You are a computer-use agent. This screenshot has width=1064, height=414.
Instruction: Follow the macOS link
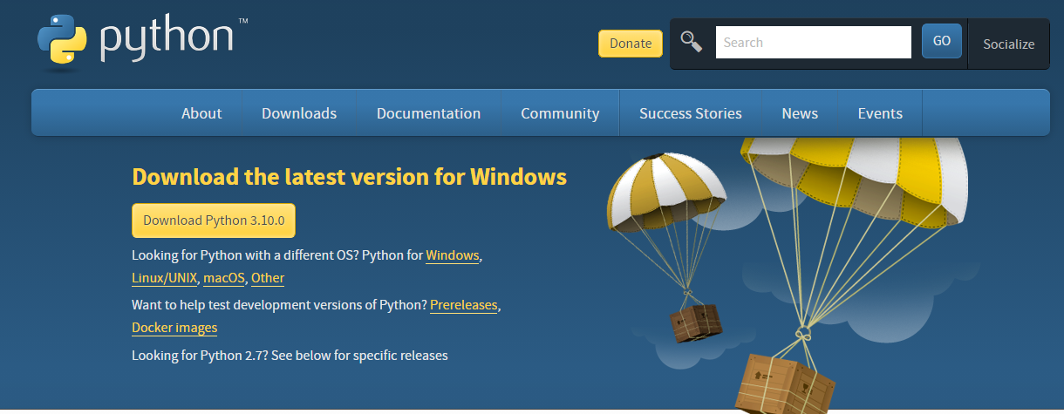click(x=225, y=278)
